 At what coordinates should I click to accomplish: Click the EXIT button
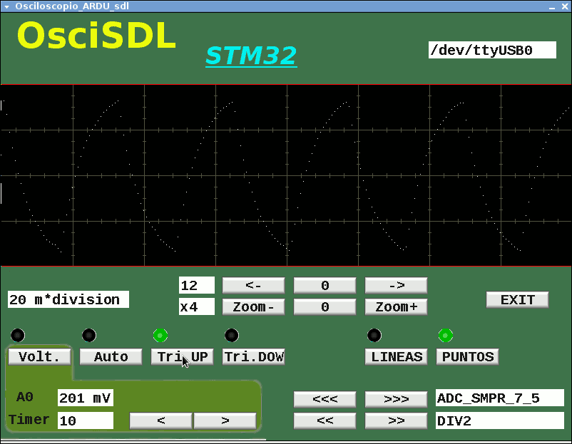coord(517,299)
